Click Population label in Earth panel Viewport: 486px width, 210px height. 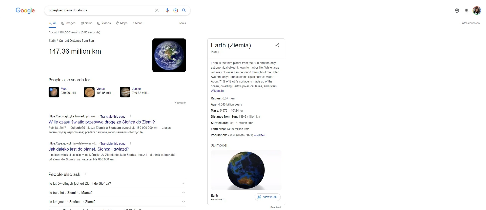click(219, 135)
